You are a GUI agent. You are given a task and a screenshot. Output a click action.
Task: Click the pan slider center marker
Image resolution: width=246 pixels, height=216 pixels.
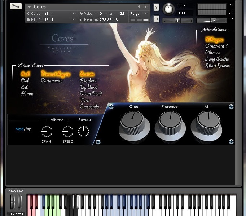[177, 21]
